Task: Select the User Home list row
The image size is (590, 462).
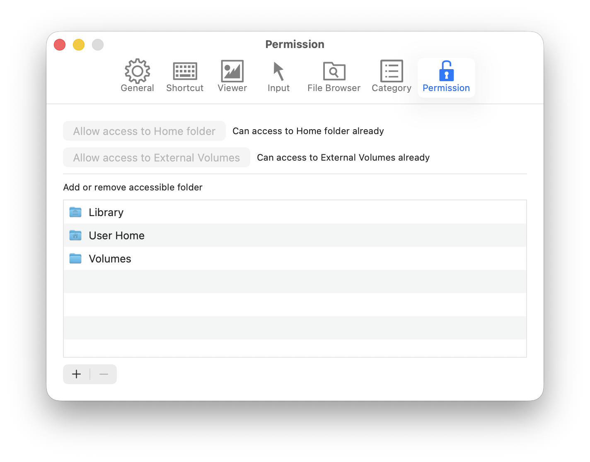Action: tap(290, 236)
